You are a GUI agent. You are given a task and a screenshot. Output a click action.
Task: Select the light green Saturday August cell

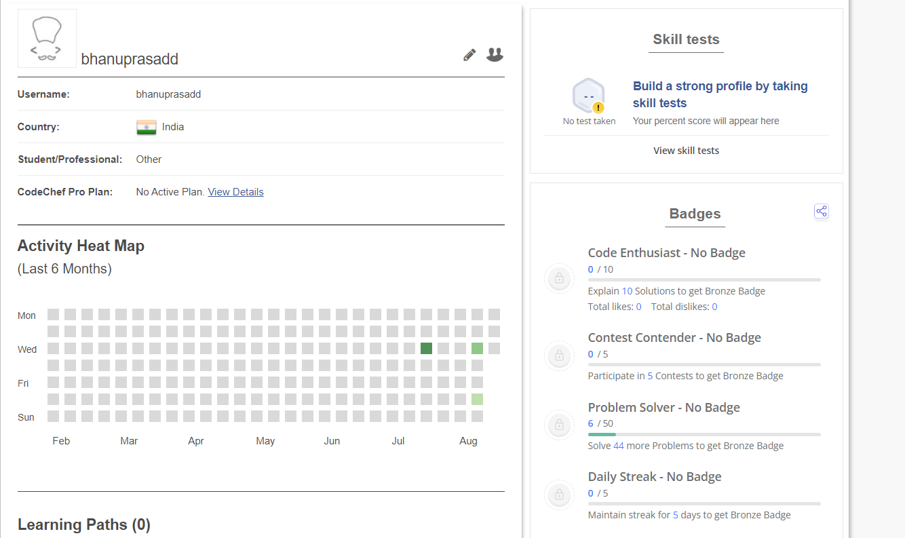pos(477,399)
